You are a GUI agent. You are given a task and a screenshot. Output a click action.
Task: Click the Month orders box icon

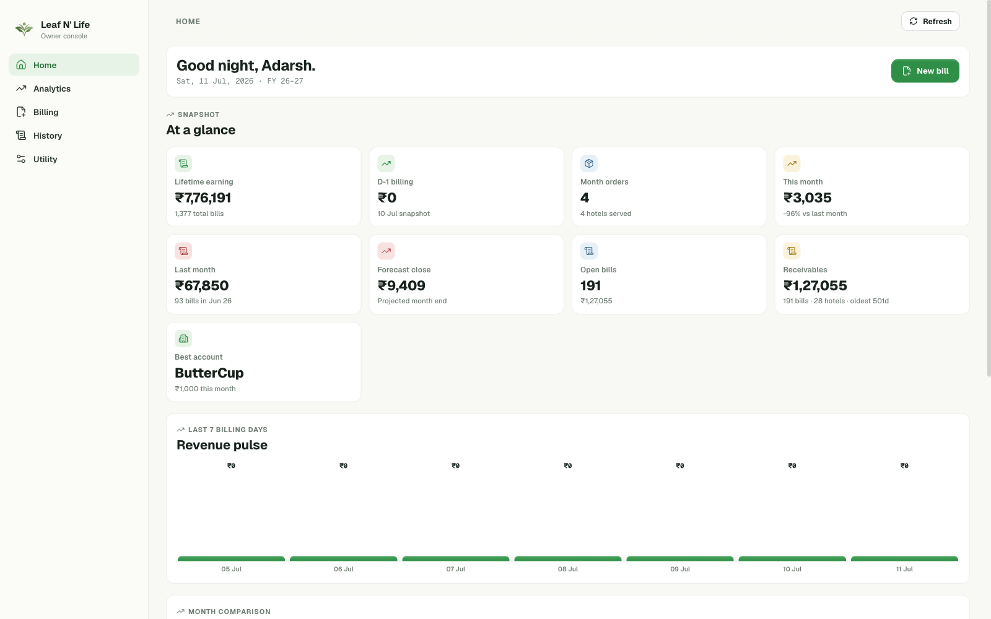(x=589, y=163)
